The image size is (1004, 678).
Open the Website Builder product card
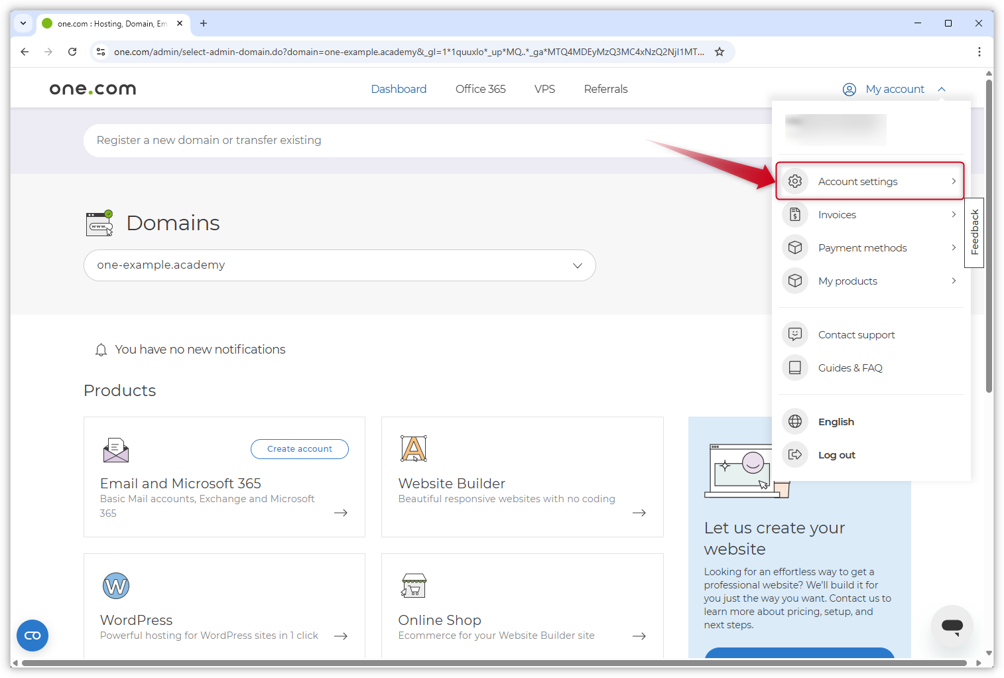pos(522,476)
